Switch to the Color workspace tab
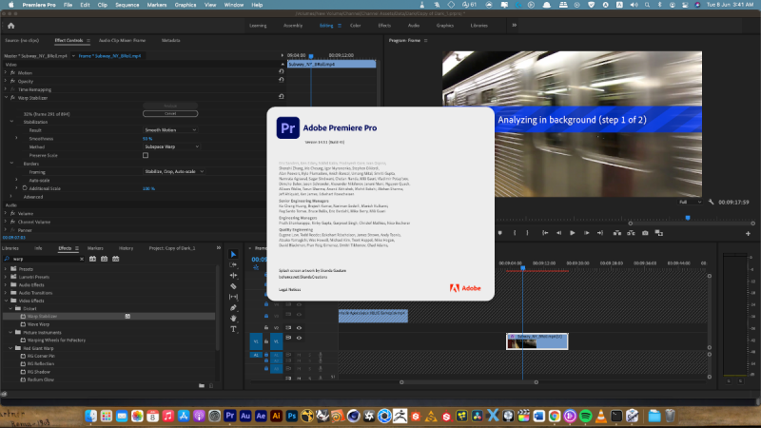Screen dimensions: 761x428 [355, 26]
